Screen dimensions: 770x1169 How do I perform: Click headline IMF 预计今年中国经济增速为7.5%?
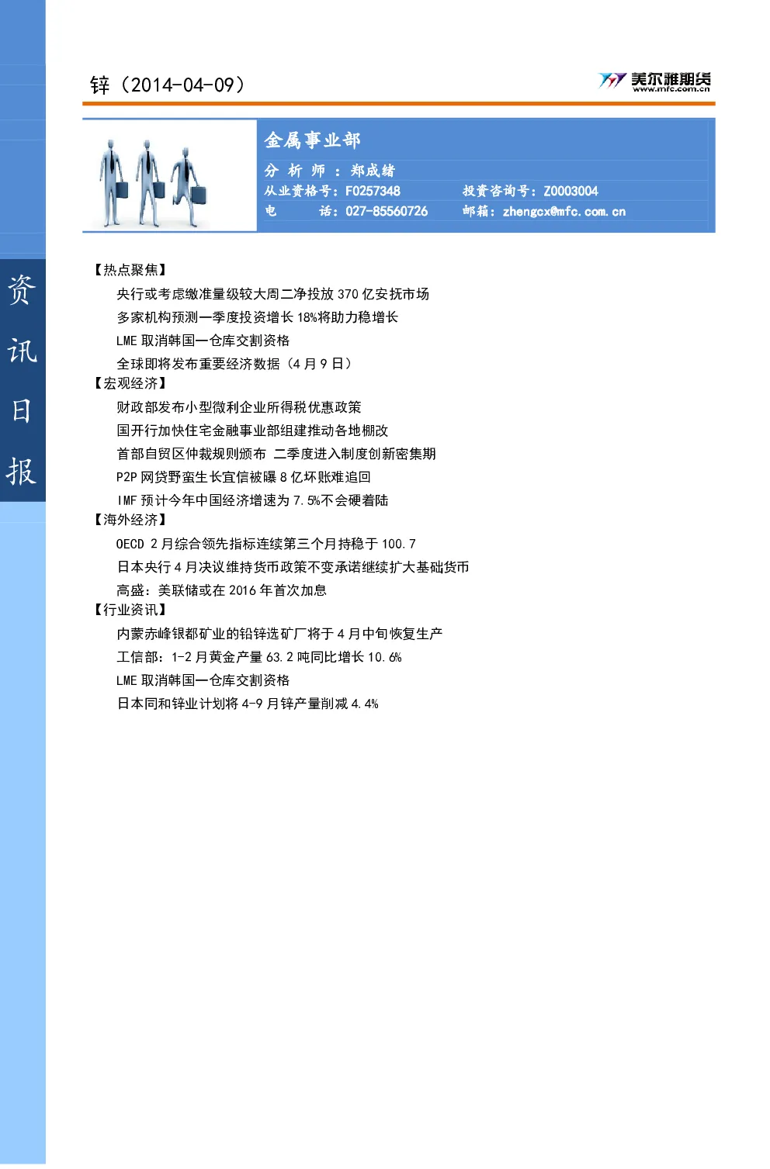point(252,500)
